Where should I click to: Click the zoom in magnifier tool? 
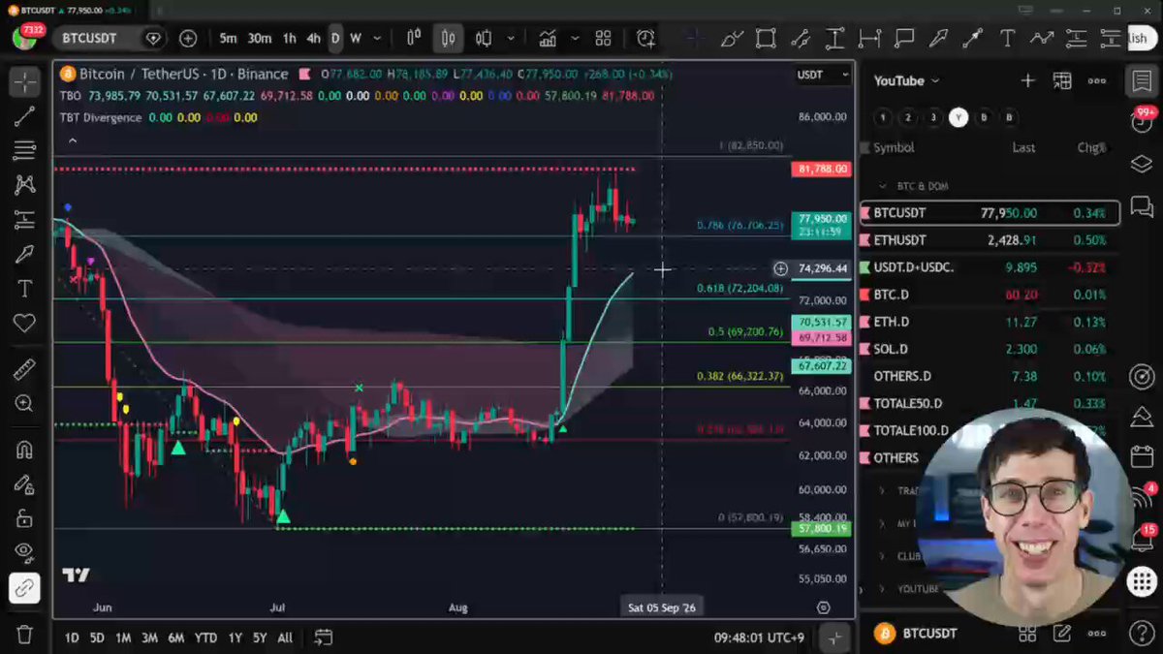pyautogui.click(x=24, y=403)
